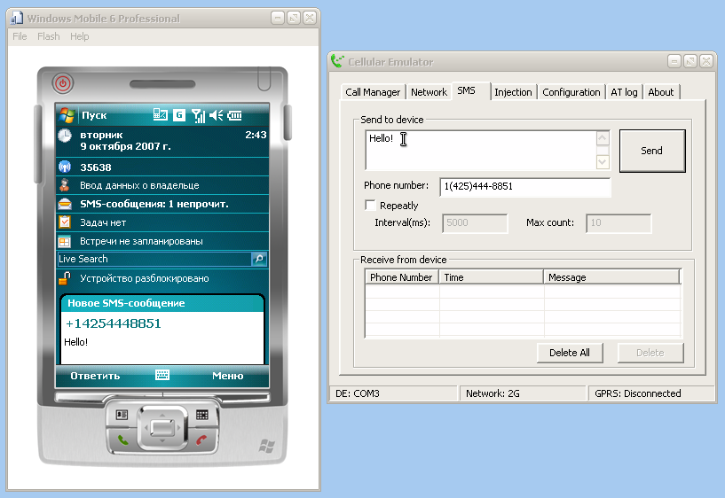This screenshot has width=725, height=498.
Task: Click the Windows Mobile emulator title icon
Action: pyautogui.click(x=17, y=18)
